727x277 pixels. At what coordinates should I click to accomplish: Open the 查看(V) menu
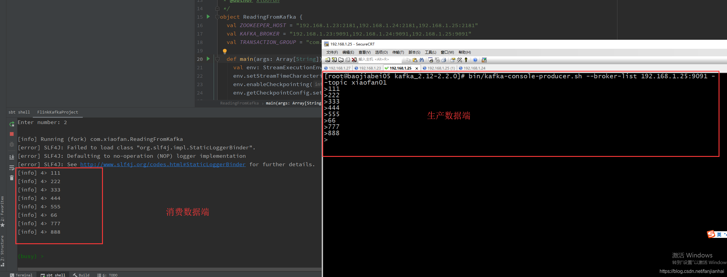(x=364, y=52)
